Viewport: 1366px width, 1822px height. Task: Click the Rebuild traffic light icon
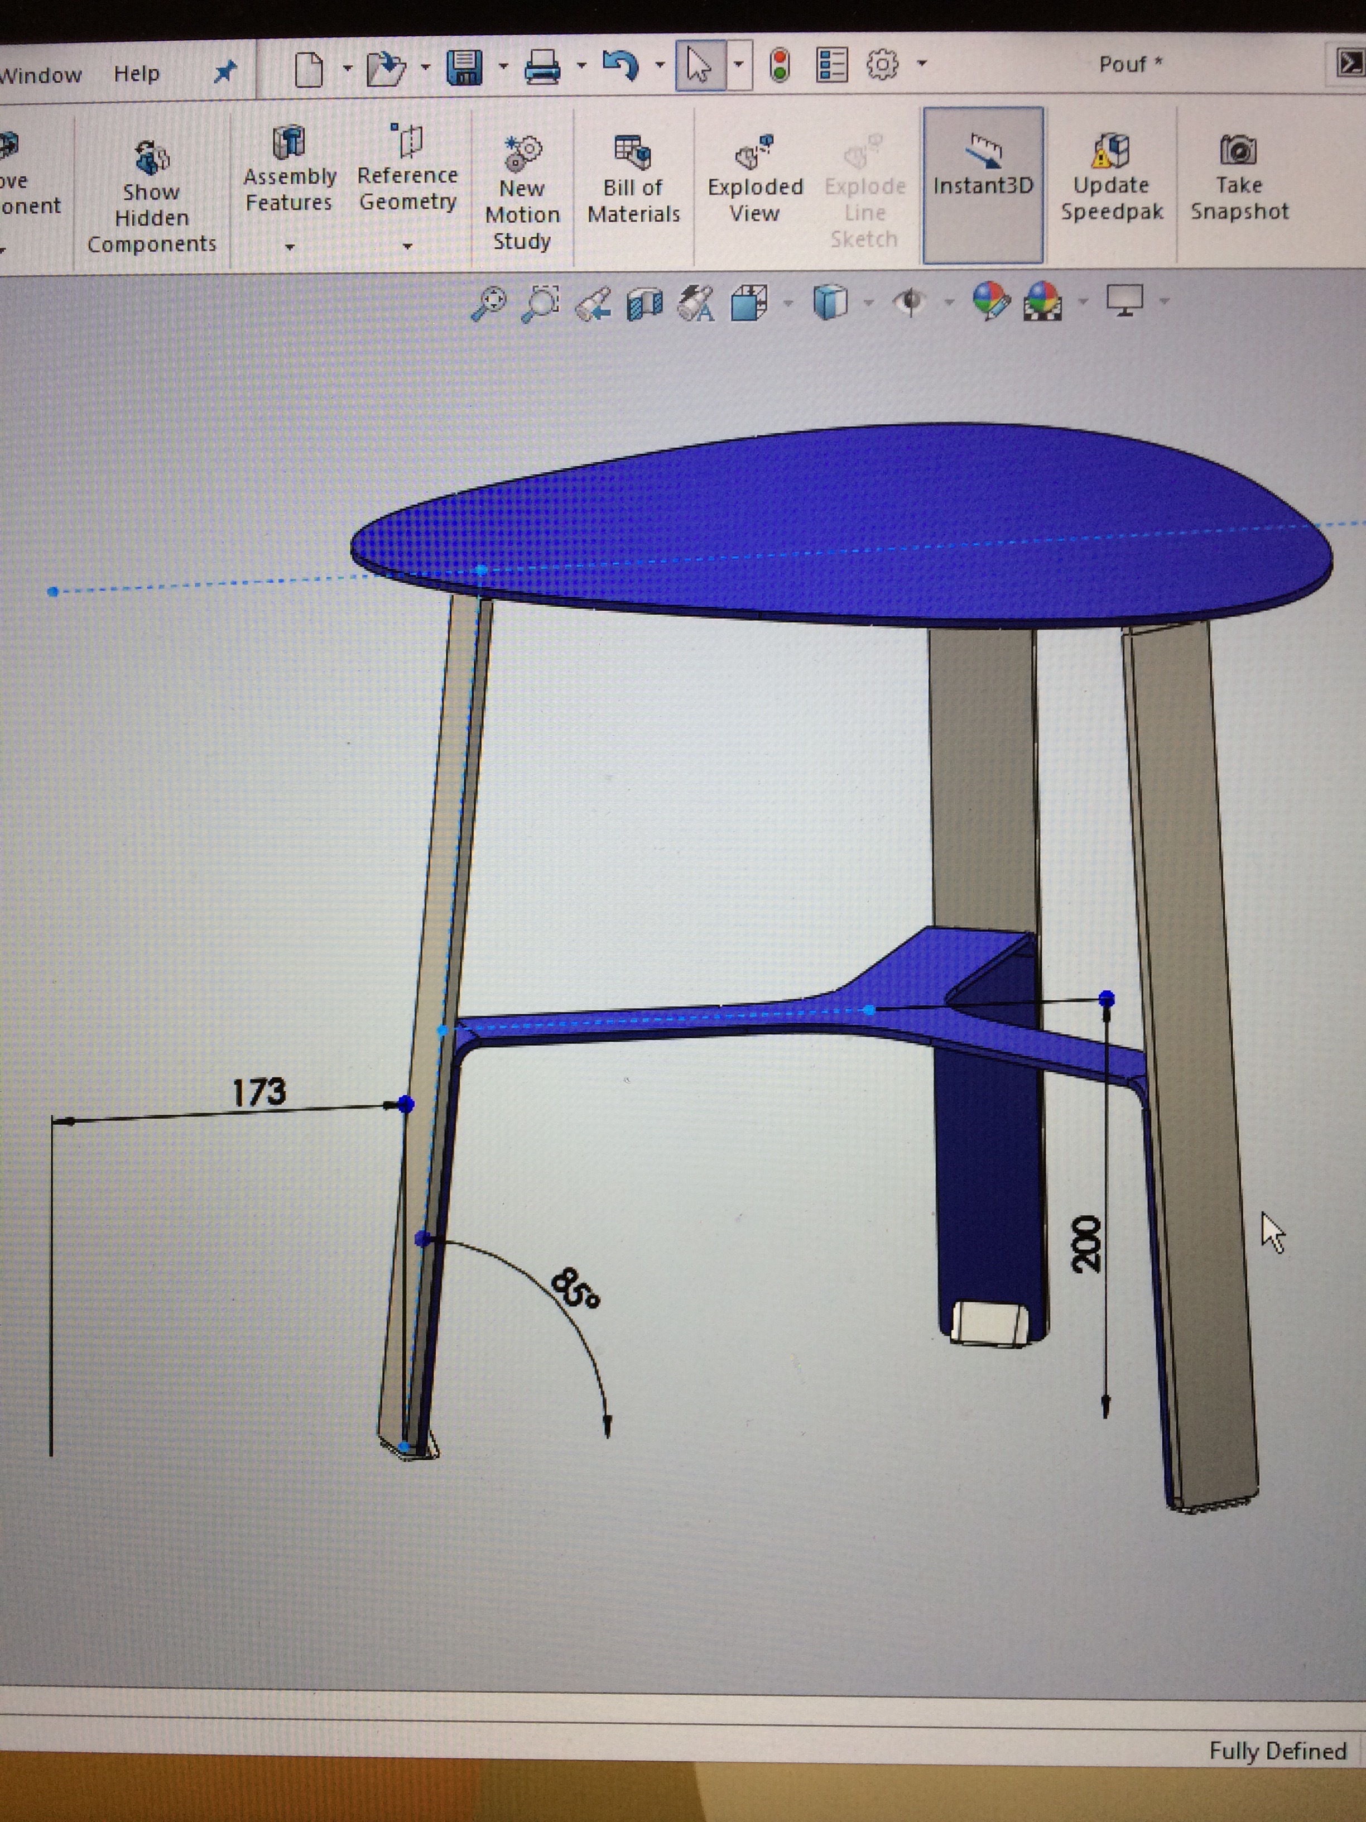click(780, 65)
